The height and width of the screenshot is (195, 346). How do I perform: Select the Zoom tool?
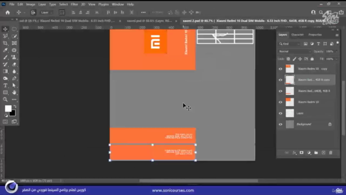(x=5, y=100)
